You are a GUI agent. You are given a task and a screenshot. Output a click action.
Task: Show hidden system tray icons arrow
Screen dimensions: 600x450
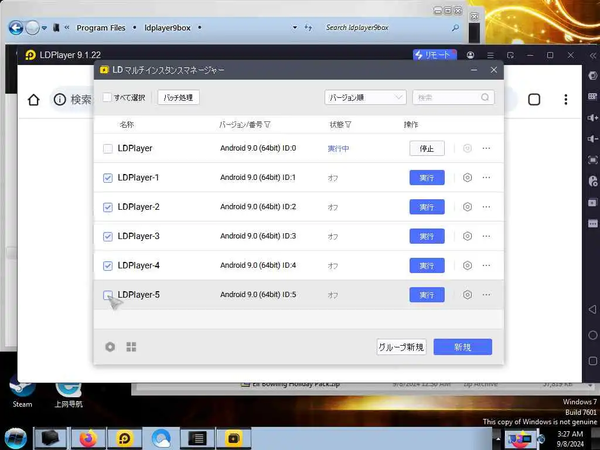coord(498,438)
